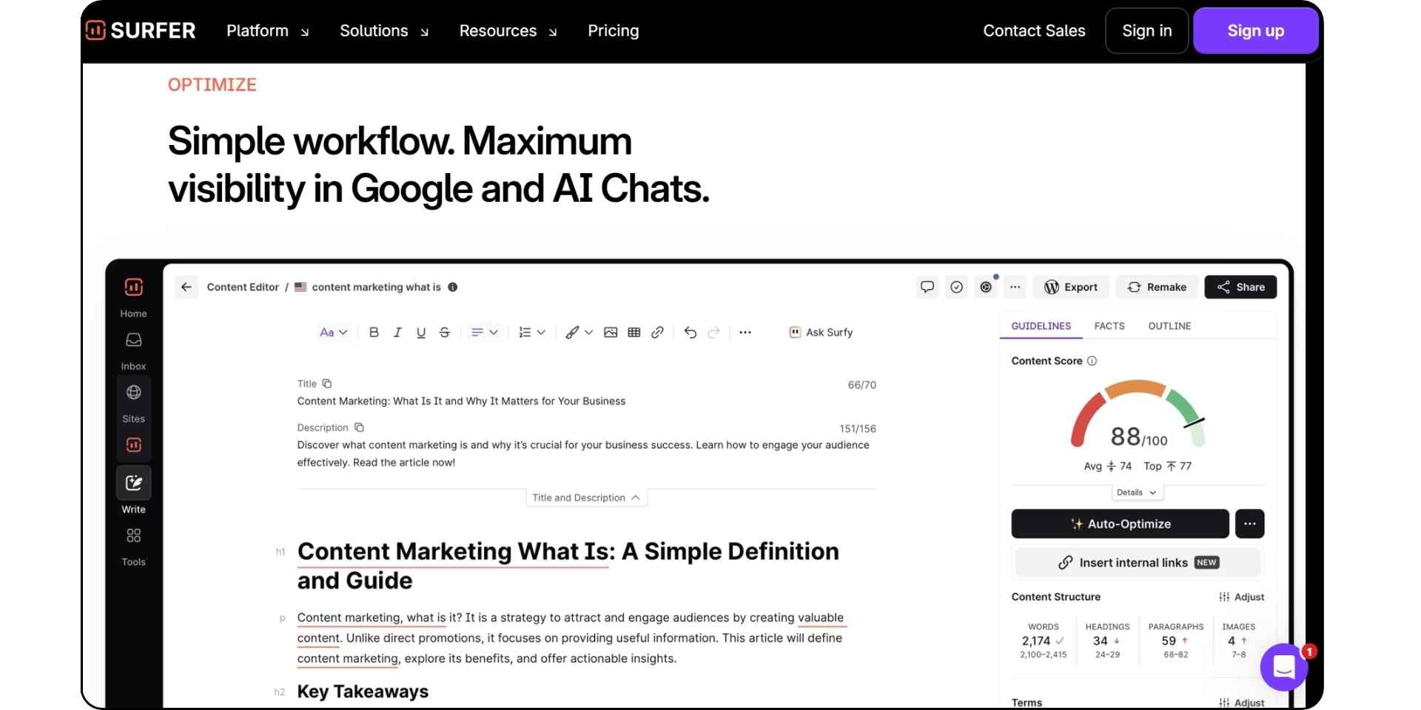The image size is (1421, 710).
Task: Open the highlighter pen dropdown
Action: tap(580, 333)
